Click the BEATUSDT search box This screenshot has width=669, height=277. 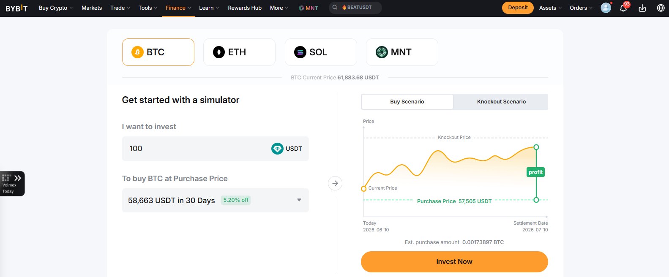click(355, 8)
